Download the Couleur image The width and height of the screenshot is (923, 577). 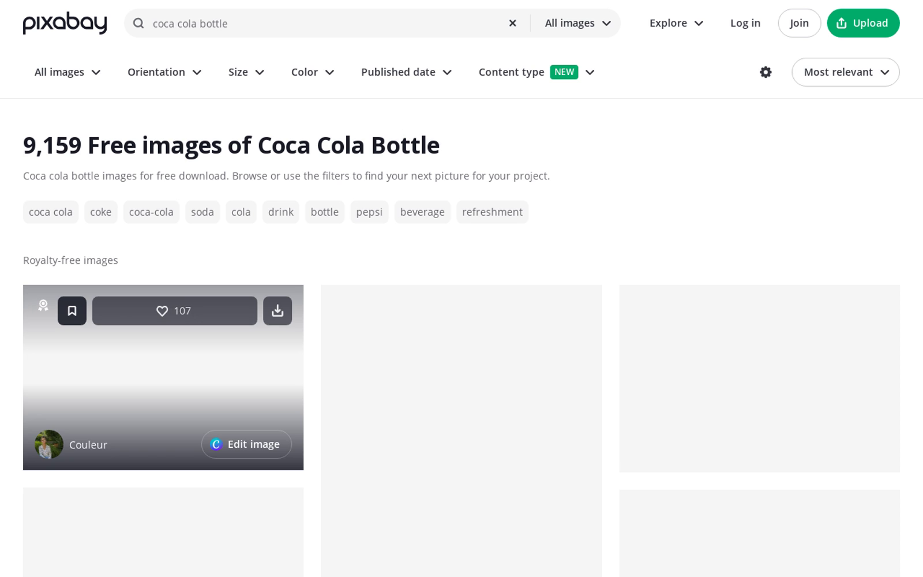click(277, 311)
